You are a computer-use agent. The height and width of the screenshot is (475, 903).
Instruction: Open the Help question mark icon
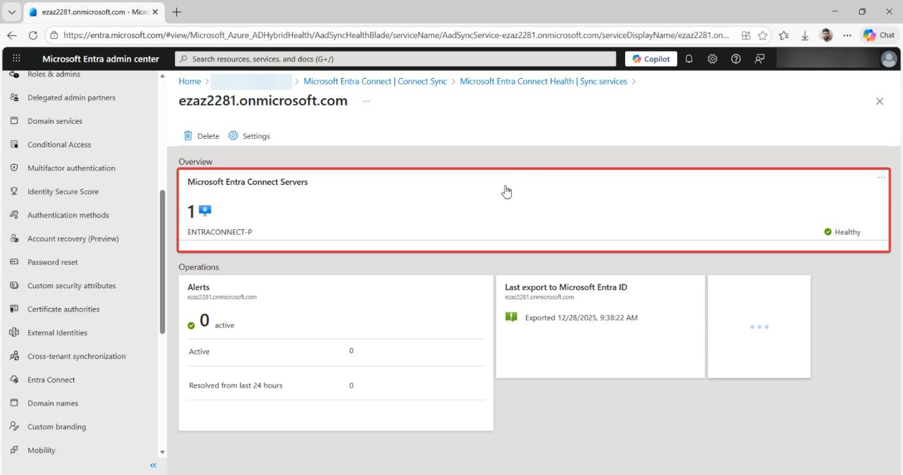point(736,59)
